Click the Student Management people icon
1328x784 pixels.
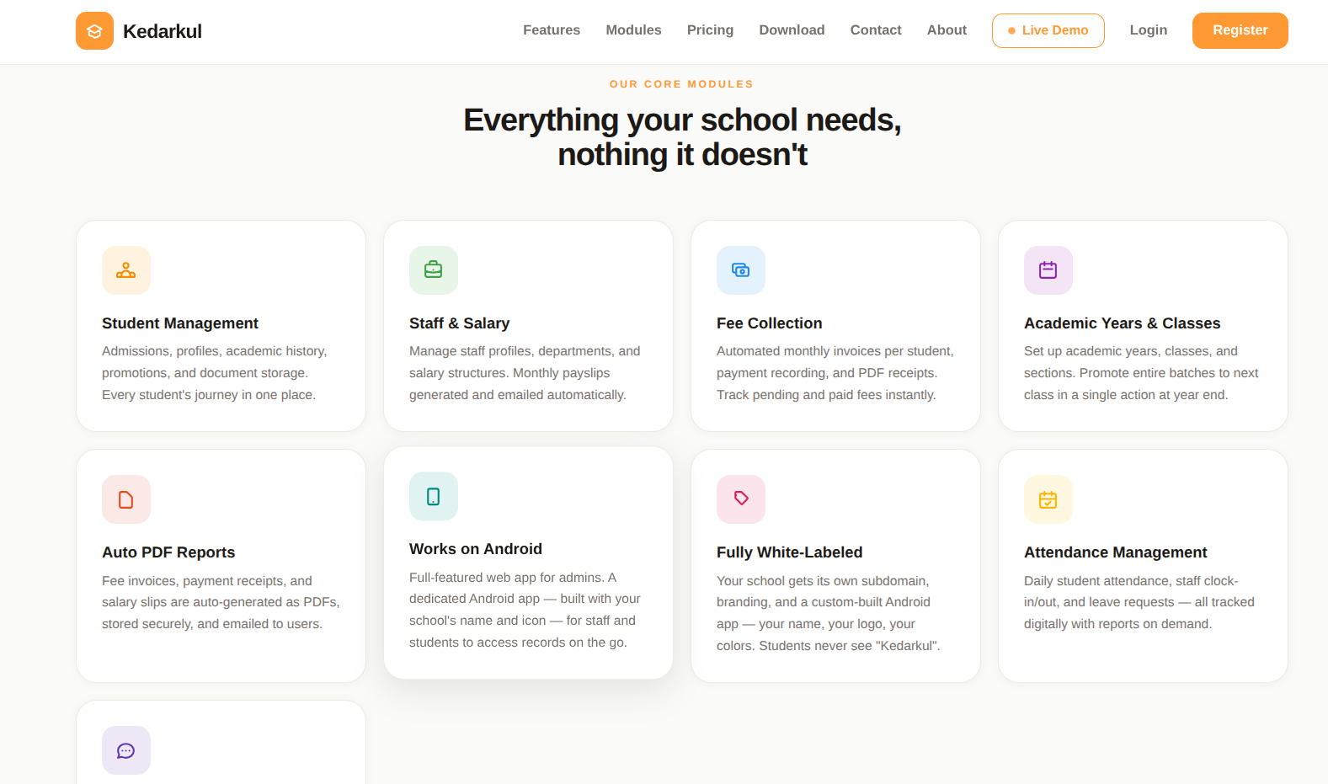point(126,270)
